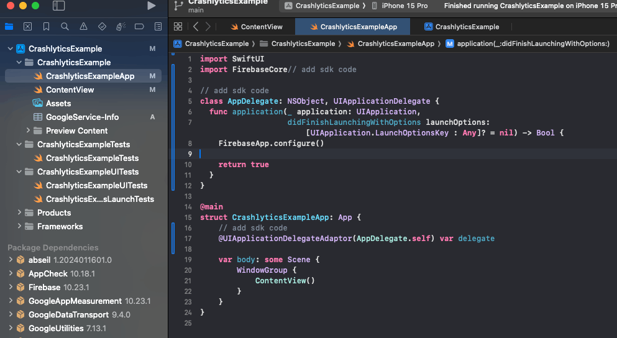Click line number 17 in gutter
The height and width of the screenshot is (338, 617).
(x=188, y=239)
